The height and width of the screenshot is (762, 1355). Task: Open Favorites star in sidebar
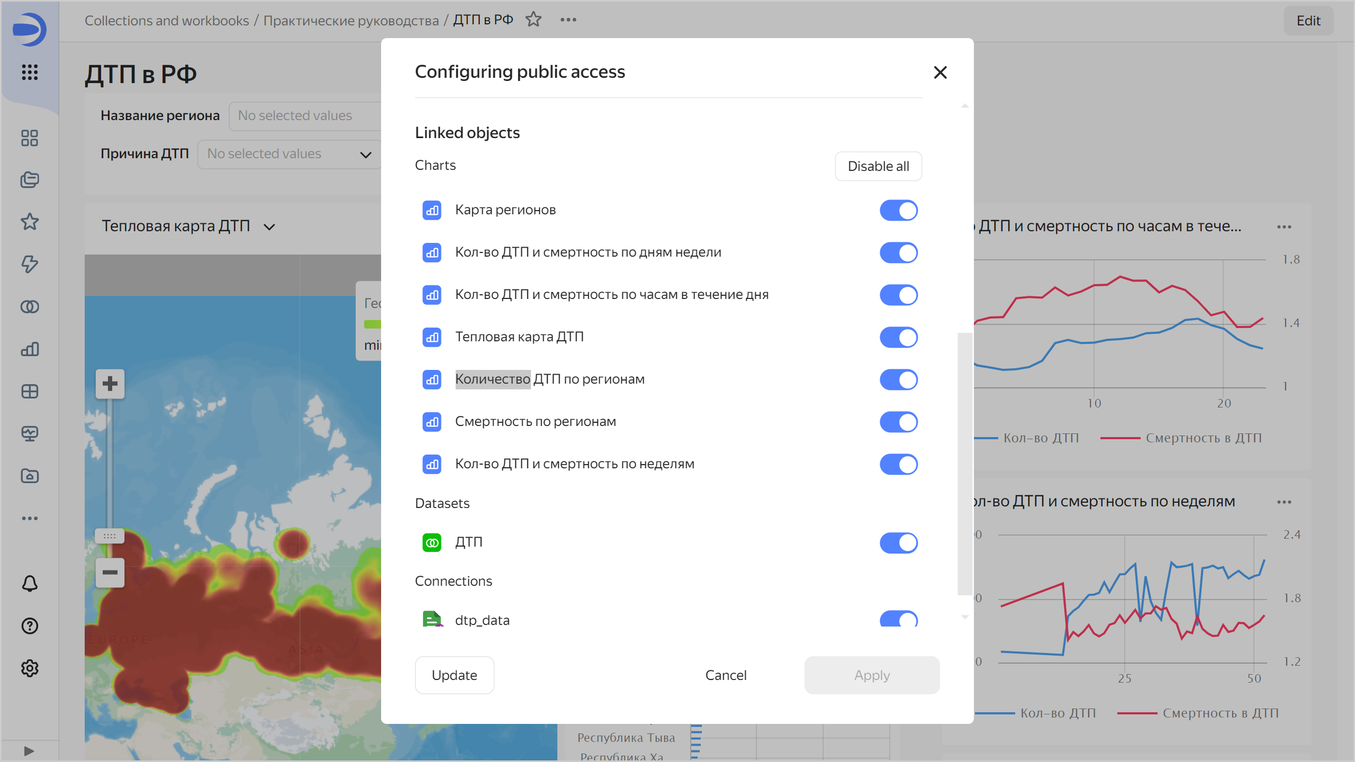30,222
